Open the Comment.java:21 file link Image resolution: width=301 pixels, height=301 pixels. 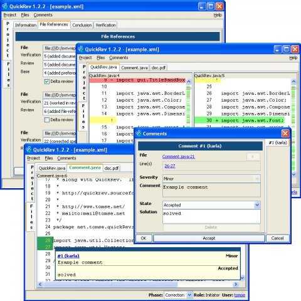click(179, 156)
